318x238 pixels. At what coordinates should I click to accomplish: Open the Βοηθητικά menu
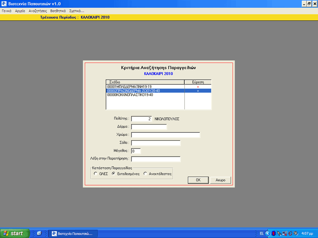coord(58,11)
